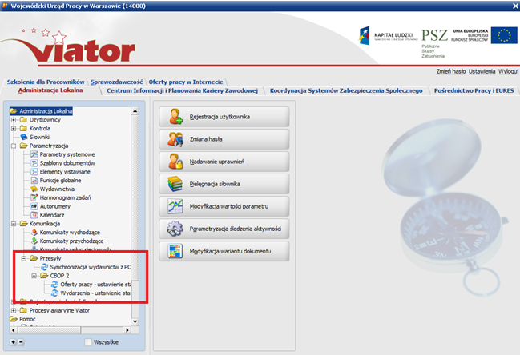Click the Zmień hasło link
The height and width of the screenshot is (355, 520).
pyautogui.click(x=451, y=71)
